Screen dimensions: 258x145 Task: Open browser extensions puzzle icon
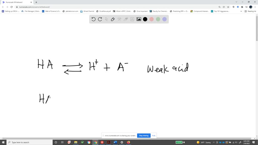[x=242, y=7]
